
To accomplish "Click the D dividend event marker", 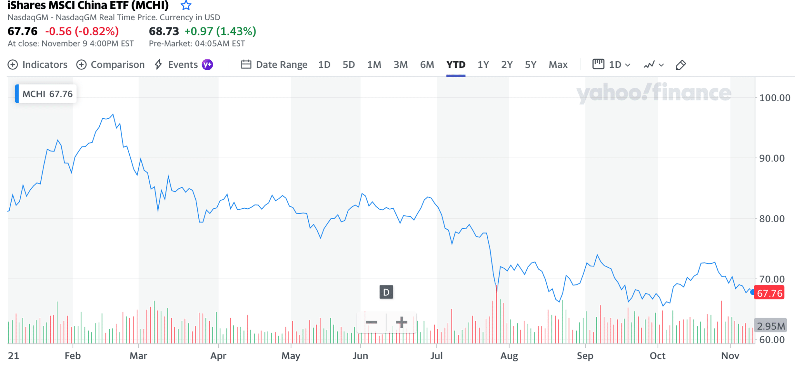I will tap(386, 292).
